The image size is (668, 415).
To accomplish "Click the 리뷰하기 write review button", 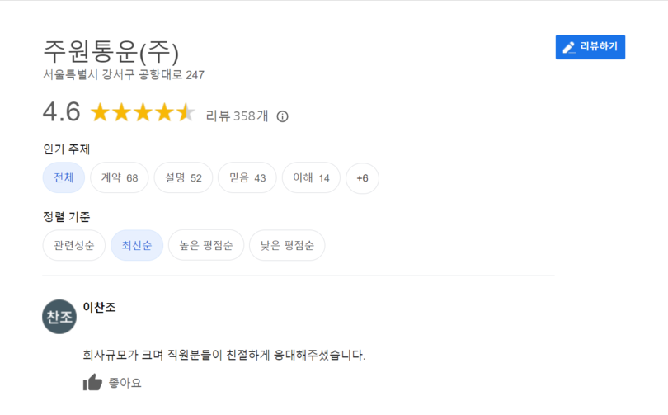I will coord(590,47).
